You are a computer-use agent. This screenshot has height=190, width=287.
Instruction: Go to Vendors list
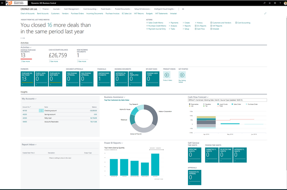[65, 14]
